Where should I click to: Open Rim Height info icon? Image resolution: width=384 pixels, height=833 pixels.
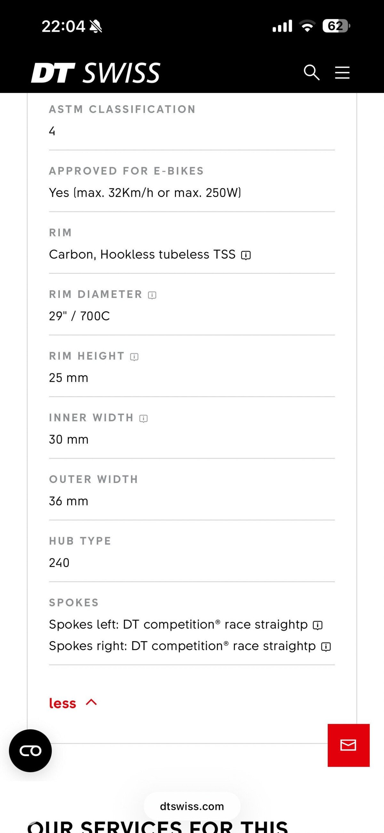(134, 357)
